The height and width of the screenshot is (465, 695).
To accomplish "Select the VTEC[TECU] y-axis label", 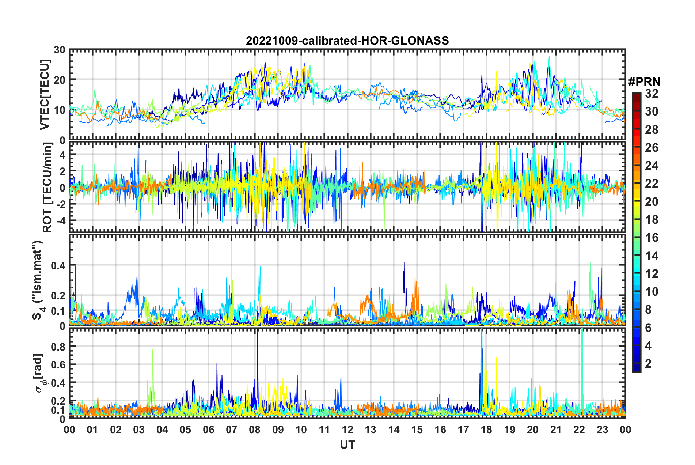I will click(45, 95).
